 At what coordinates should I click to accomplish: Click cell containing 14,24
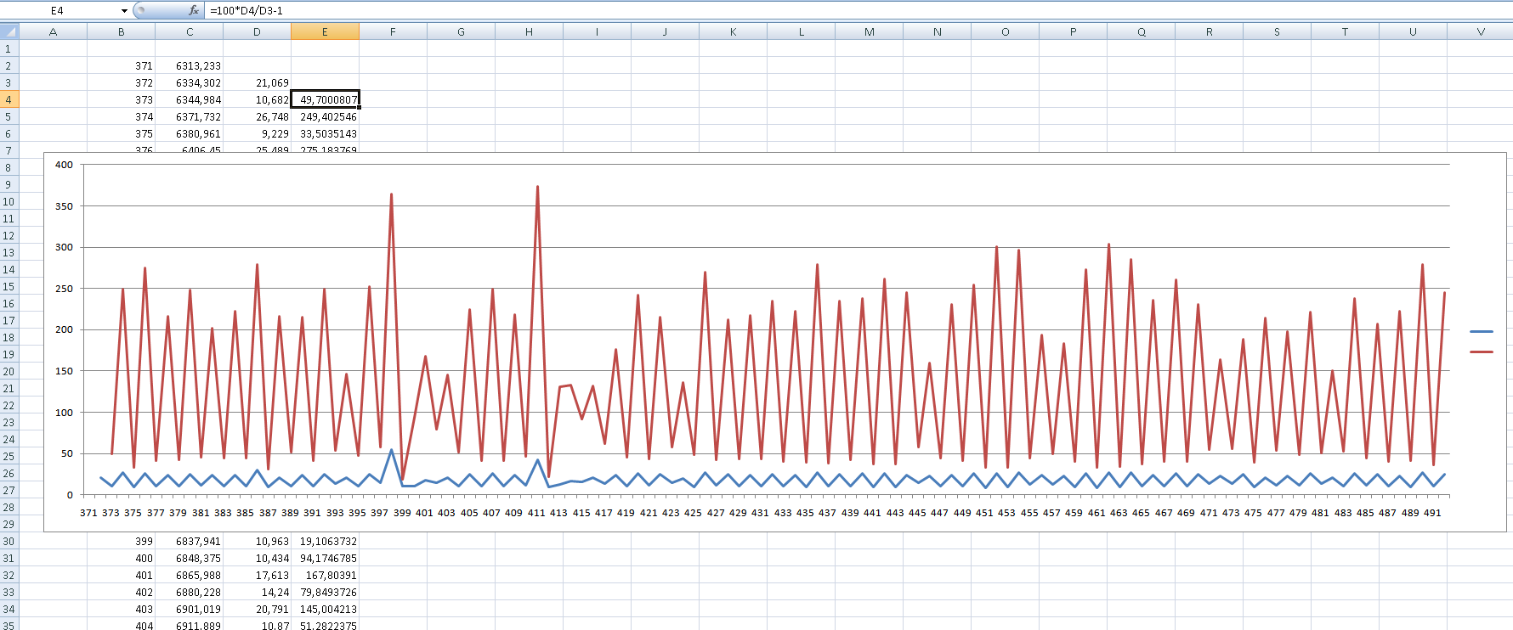coord(257,592)
